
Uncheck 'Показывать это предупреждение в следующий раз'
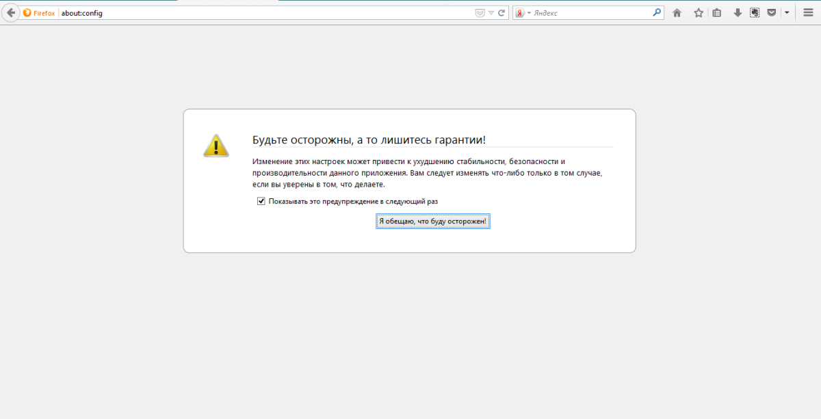[261, 201]
